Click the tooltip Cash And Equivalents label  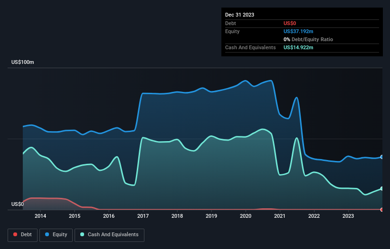(x=250, y=47)
